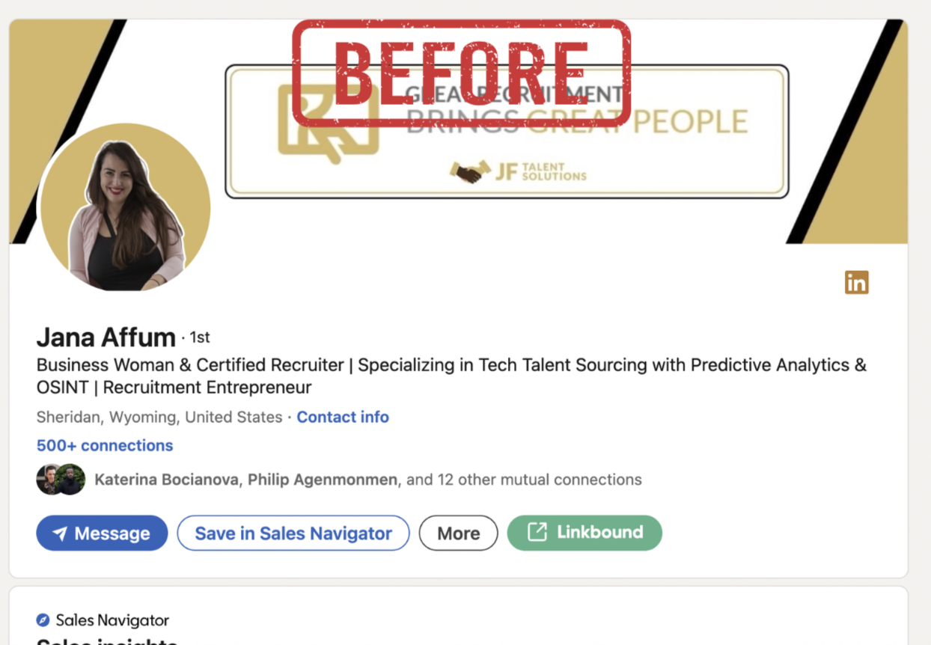The height and width of the screenshot is (645, 931).
Task: Click the Message button's paper plane icon
Action: pos(60,534)
